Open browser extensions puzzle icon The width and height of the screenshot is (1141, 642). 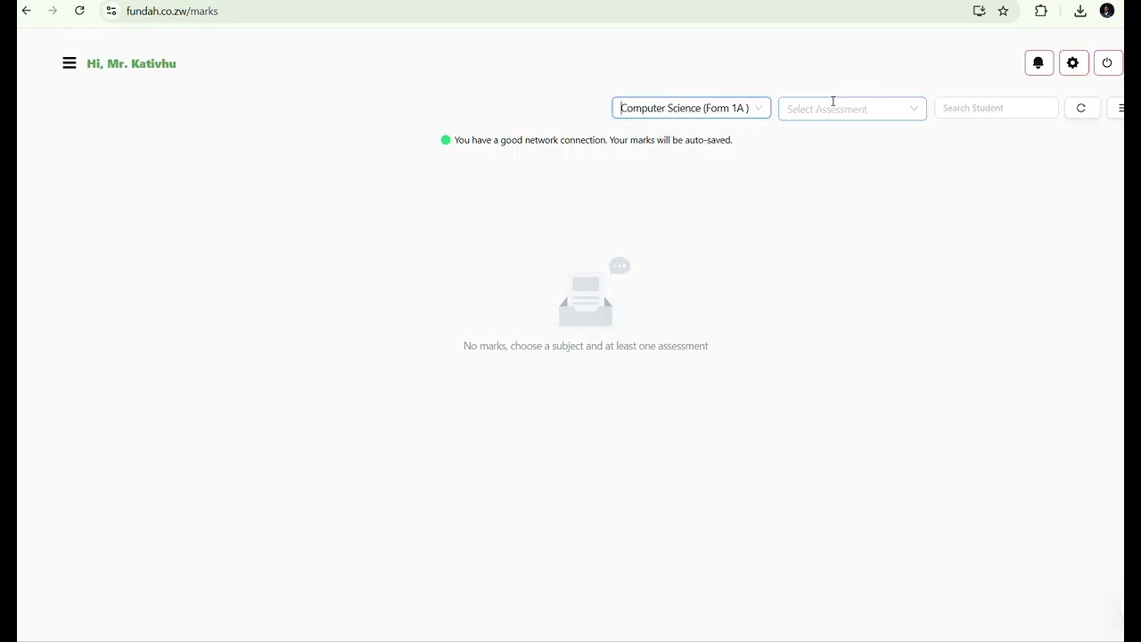[1041, 11]
